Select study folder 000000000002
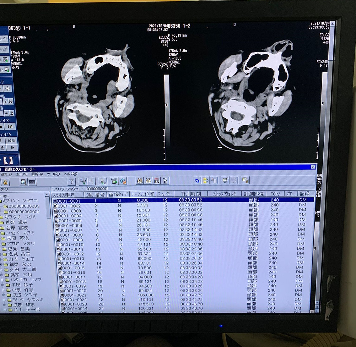 coord(24,212)
